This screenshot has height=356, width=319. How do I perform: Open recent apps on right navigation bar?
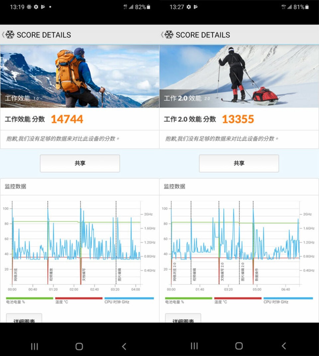tap(194, 346)
